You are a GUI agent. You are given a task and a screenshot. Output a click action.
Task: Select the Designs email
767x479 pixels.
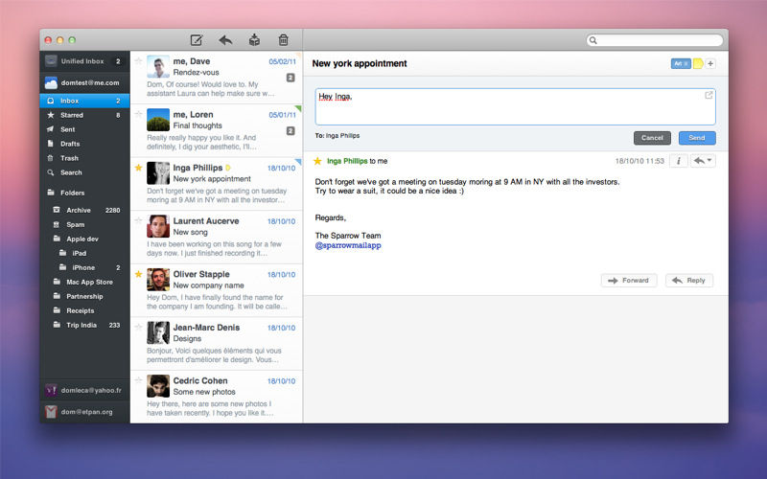[217, 344]
